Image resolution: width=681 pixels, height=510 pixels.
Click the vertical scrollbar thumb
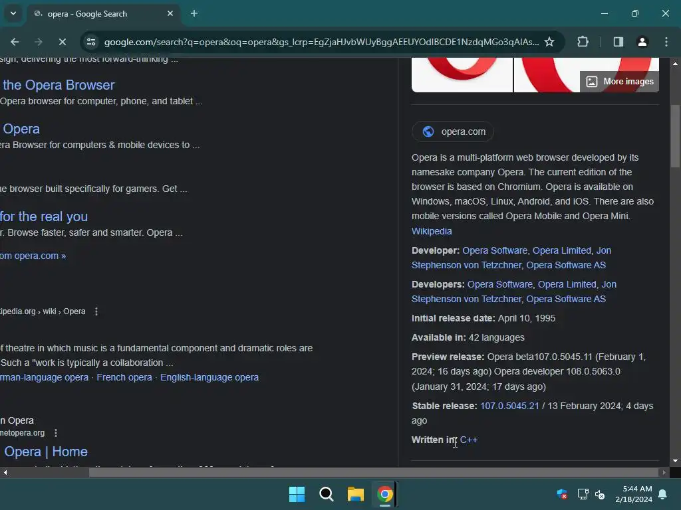(675, 136)
